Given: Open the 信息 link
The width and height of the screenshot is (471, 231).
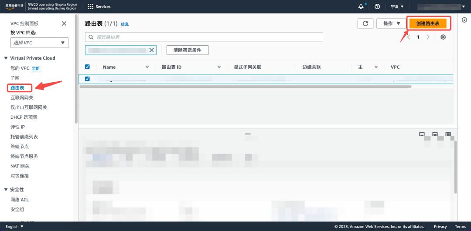Looking at the screenshot, I should 125,24.
